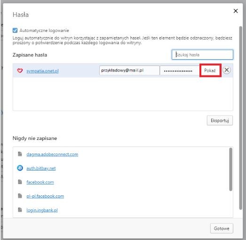
Task: Close the Hasła dialog with X
Action: (236, 11)
